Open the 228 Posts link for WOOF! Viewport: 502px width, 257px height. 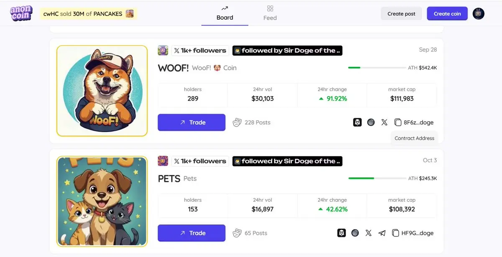252,122
